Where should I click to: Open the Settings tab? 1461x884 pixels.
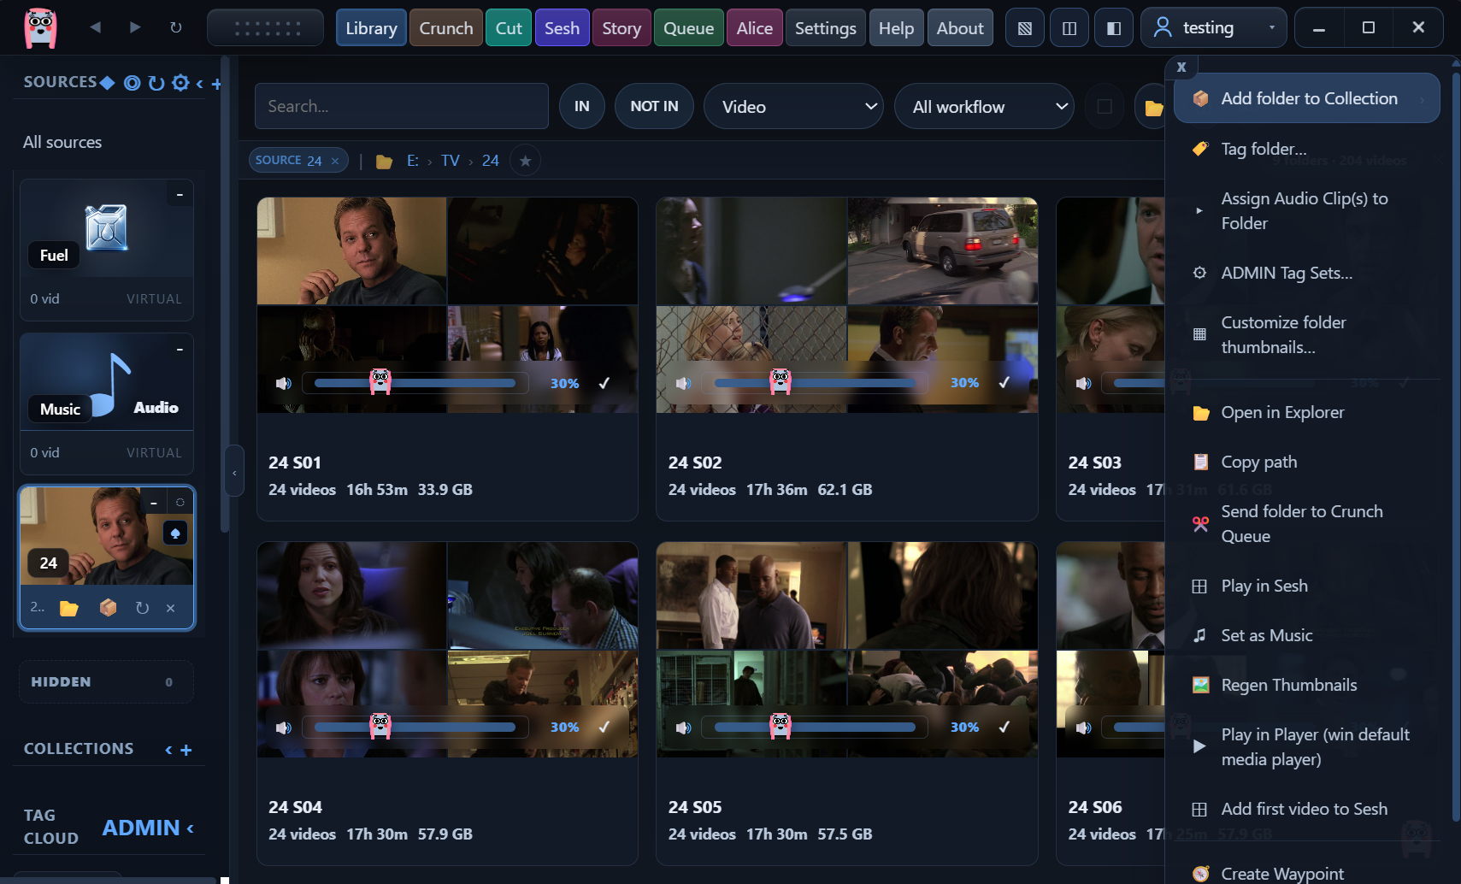tap(825, 28)
